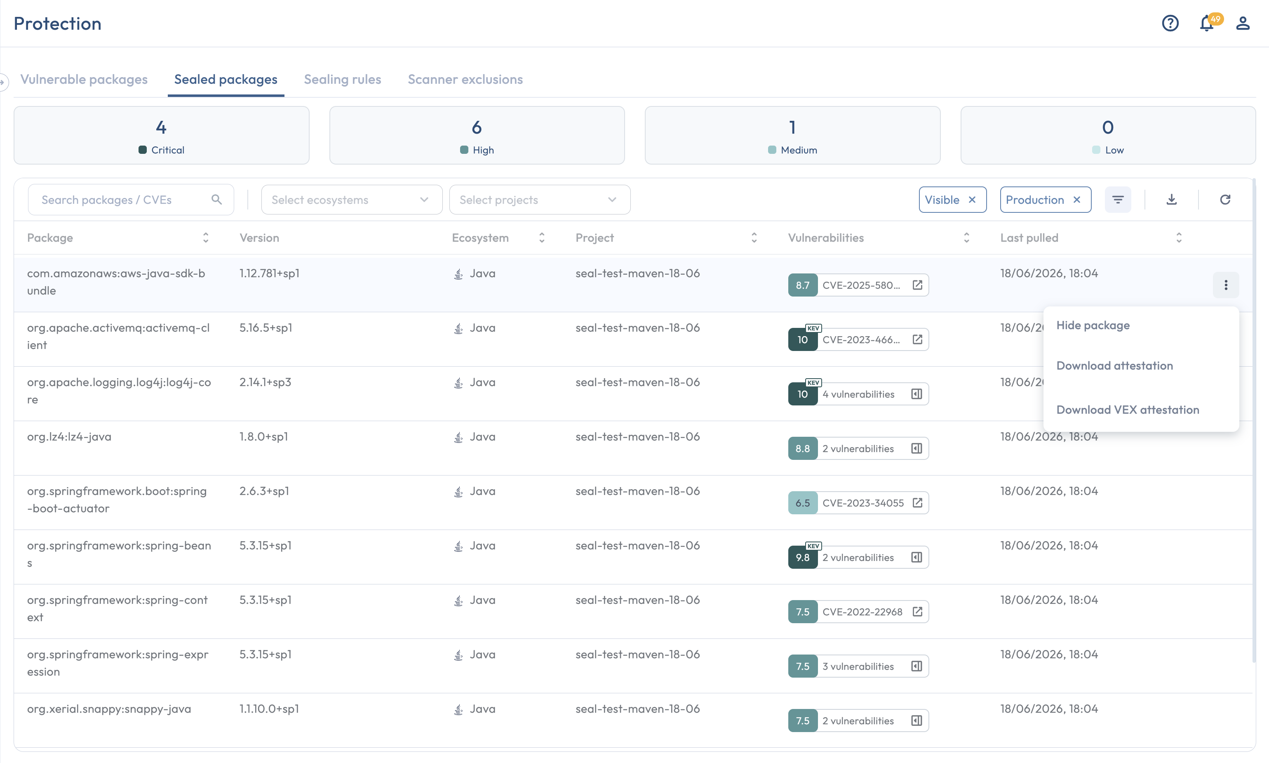Open panel icon in snappy-java row
Image resolution: width=1269 pixels, height=763 pixels.
pos(916,721)
